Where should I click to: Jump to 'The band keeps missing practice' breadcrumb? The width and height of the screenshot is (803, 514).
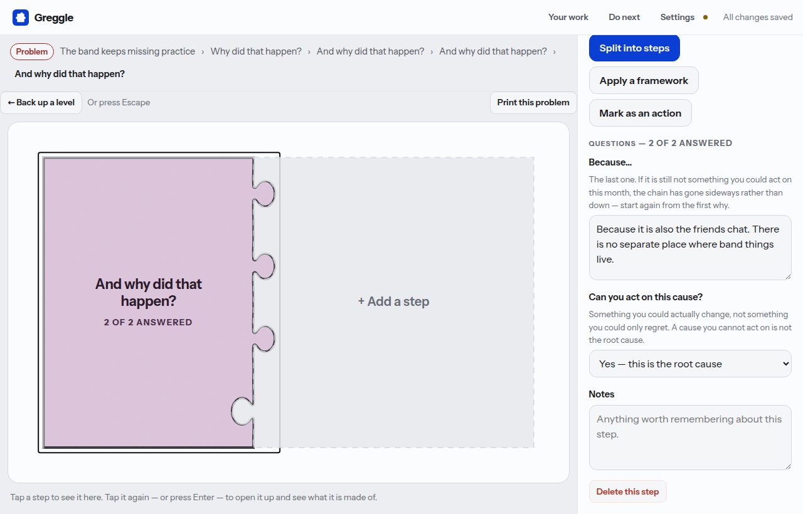pyautogui.click(x=127, y=51)
